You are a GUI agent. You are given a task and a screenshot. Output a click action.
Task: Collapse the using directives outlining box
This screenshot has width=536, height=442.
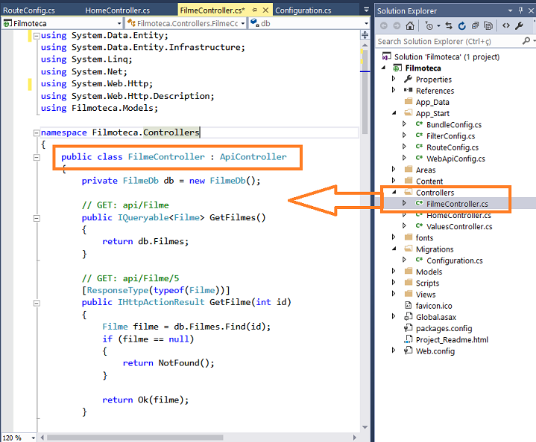[37, 35]
